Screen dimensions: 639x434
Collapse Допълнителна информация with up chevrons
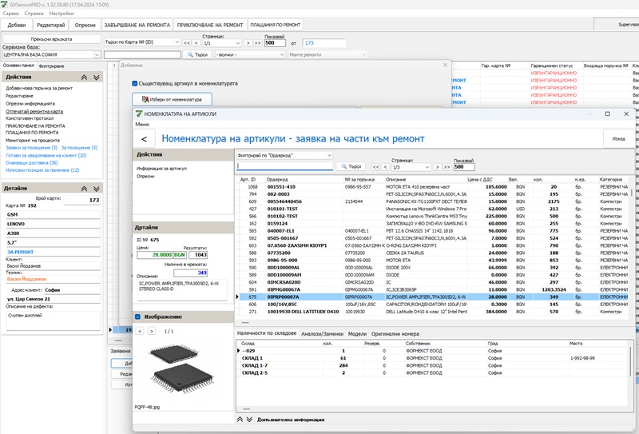click(240, 420)
